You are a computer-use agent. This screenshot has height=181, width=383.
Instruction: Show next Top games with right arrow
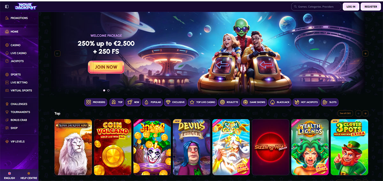click(x=365, y=113)
